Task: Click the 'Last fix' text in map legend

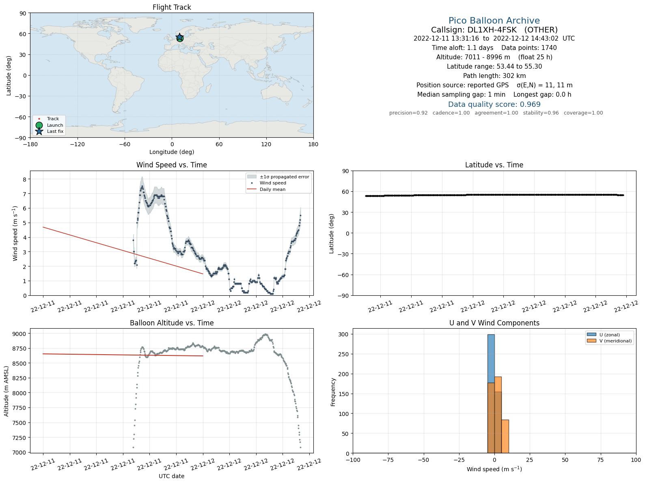Action: (55, 132)
